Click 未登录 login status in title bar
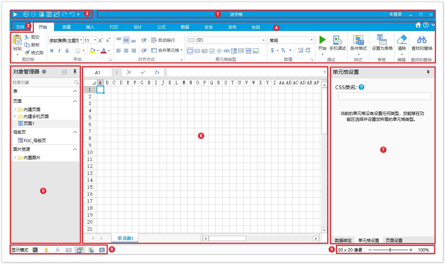Viewport: 445px width, 264px height. click(396, 14)
